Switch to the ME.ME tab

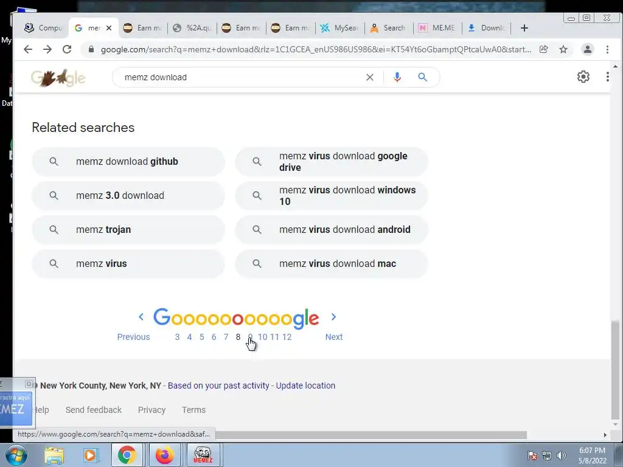(438, 28)
